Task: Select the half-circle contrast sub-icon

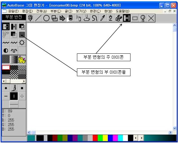Action: point(6,51)
